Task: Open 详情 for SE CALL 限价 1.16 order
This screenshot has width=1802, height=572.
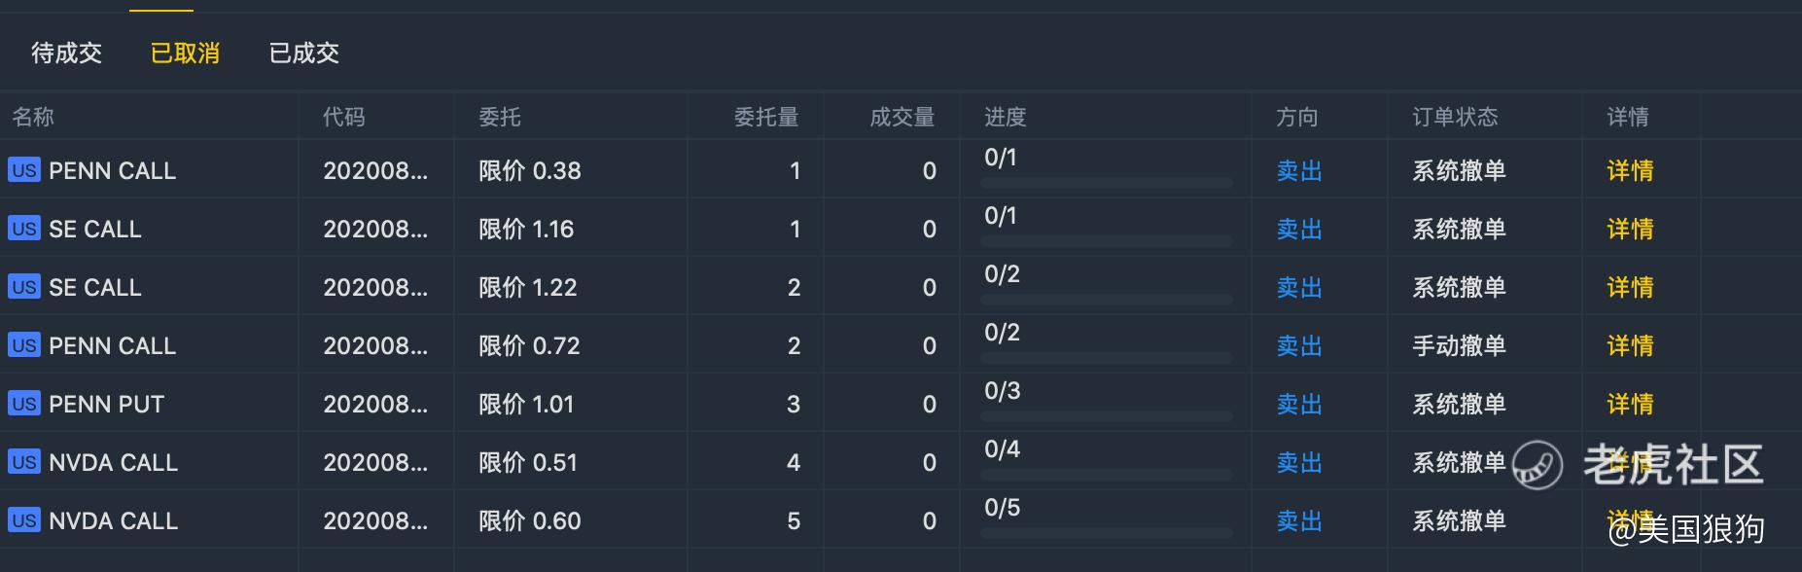Action: click(x=1630, y=229)
